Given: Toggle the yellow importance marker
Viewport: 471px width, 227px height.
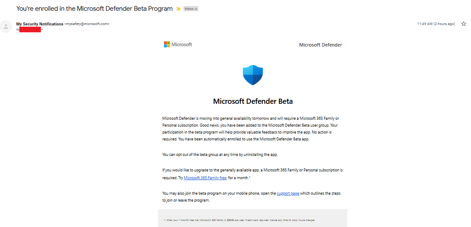Looking at the screenshot, I should 178,9.
